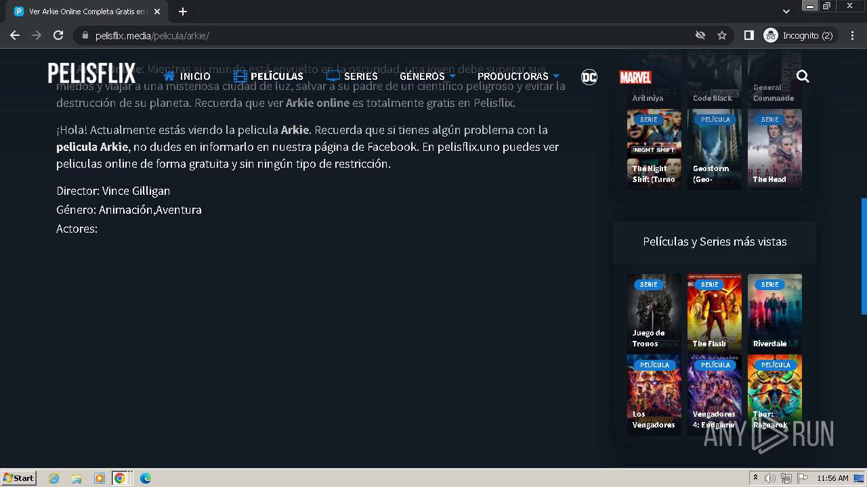Click the third-party cookies blocked eye icon
Image resolution: width=867 pixels, height=487 pixels.
click(x=700, y=35)
